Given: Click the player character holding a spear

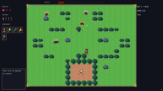Looking at the screenshot, I should (86, 51).
